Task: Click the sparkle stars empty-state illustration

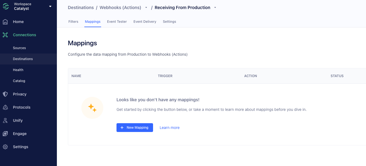Action: (92, 108)
